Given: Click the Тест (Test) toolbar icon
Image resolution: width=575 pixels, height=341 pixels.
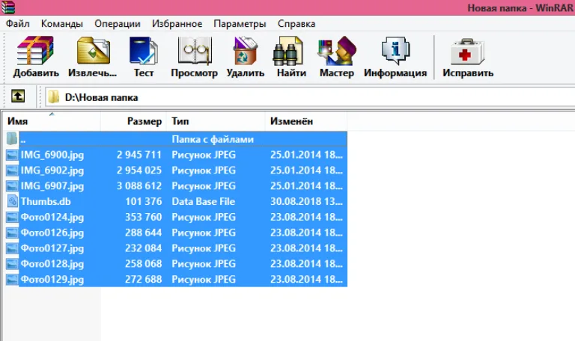Looking at the screenshot, I should coord(144,51).
